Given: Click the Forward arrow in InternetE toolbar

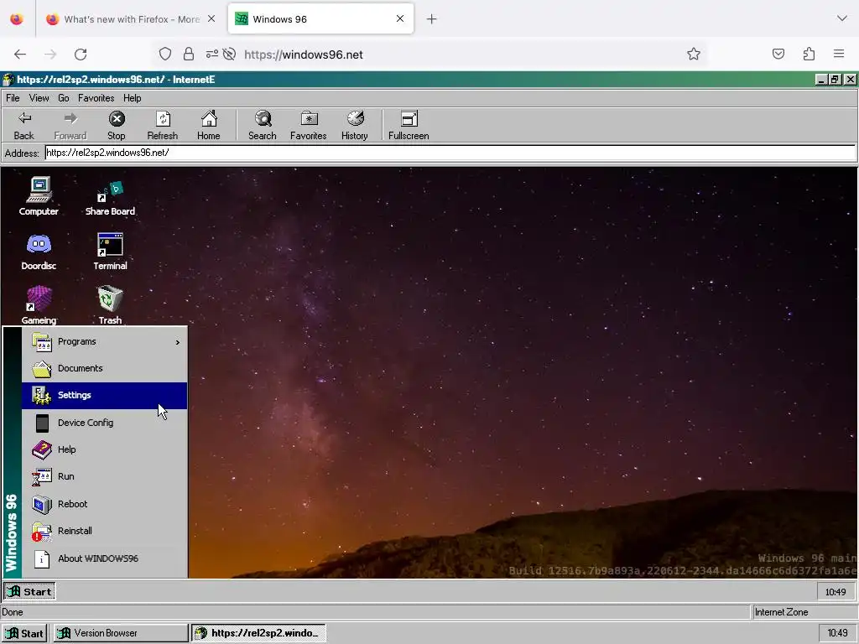Looking at the screenshot, I should click(70, 126).
